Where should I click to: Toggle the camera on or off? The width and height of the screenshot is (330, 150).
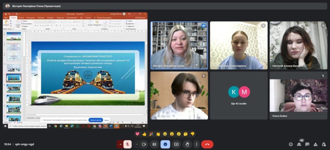pos(144,144)
